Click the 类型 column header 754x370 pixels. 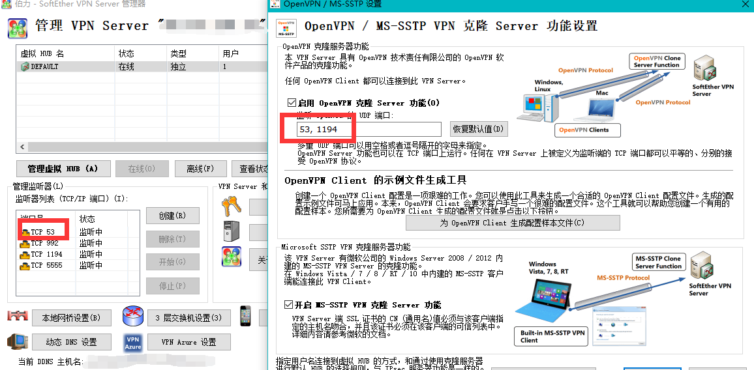coord(193,53)
